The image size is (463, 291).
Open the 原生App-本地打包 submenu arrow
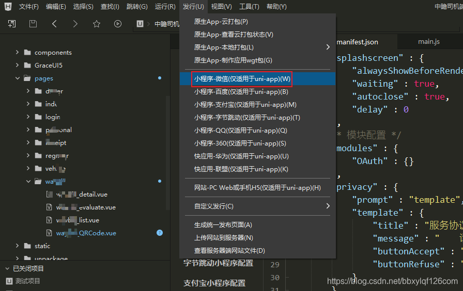click(x=328, y=47)
